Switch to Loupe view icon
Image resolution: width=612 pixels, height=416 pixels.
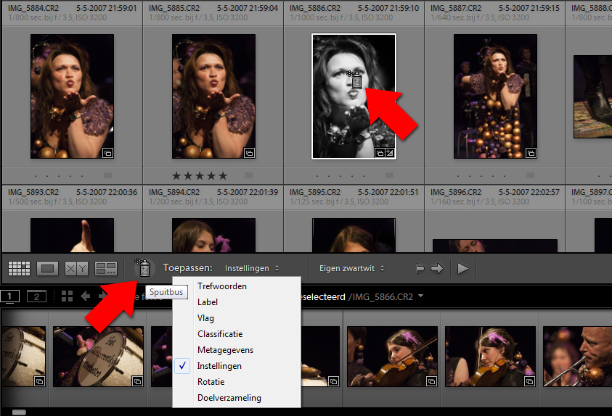[48, 269]
